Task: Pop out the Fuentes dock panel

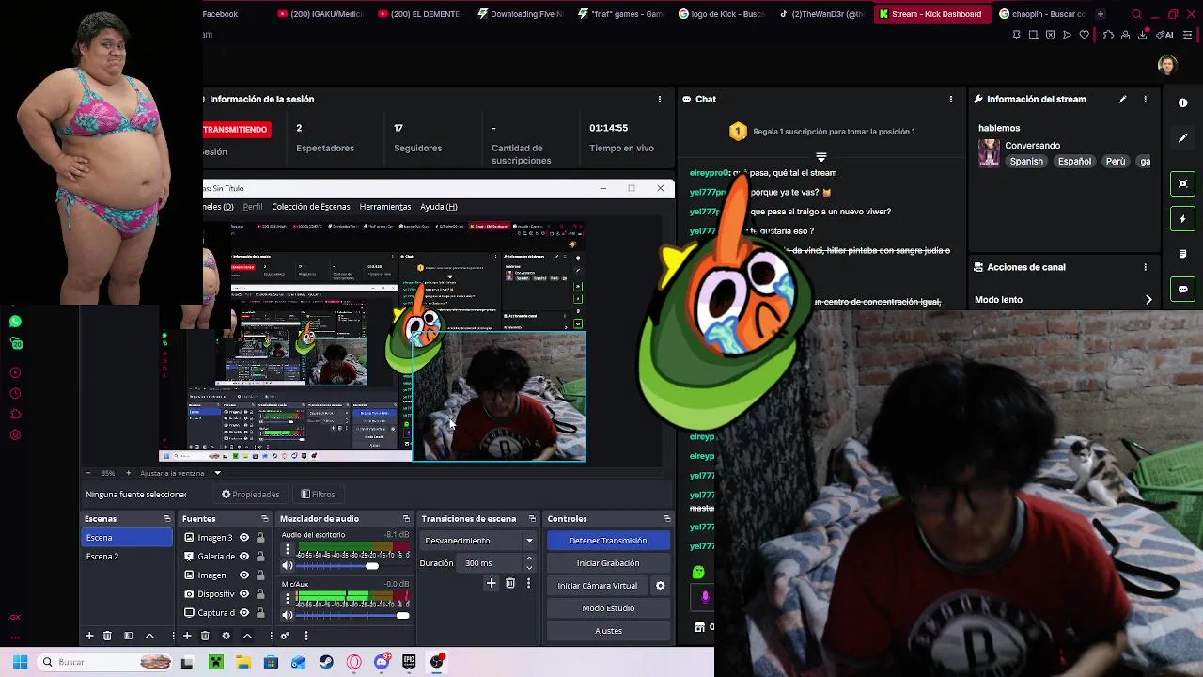Action: click(264, 519)
